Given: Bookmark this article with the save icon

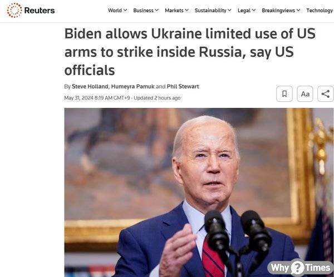Looking at the screenshot, I should coord(284,93).
